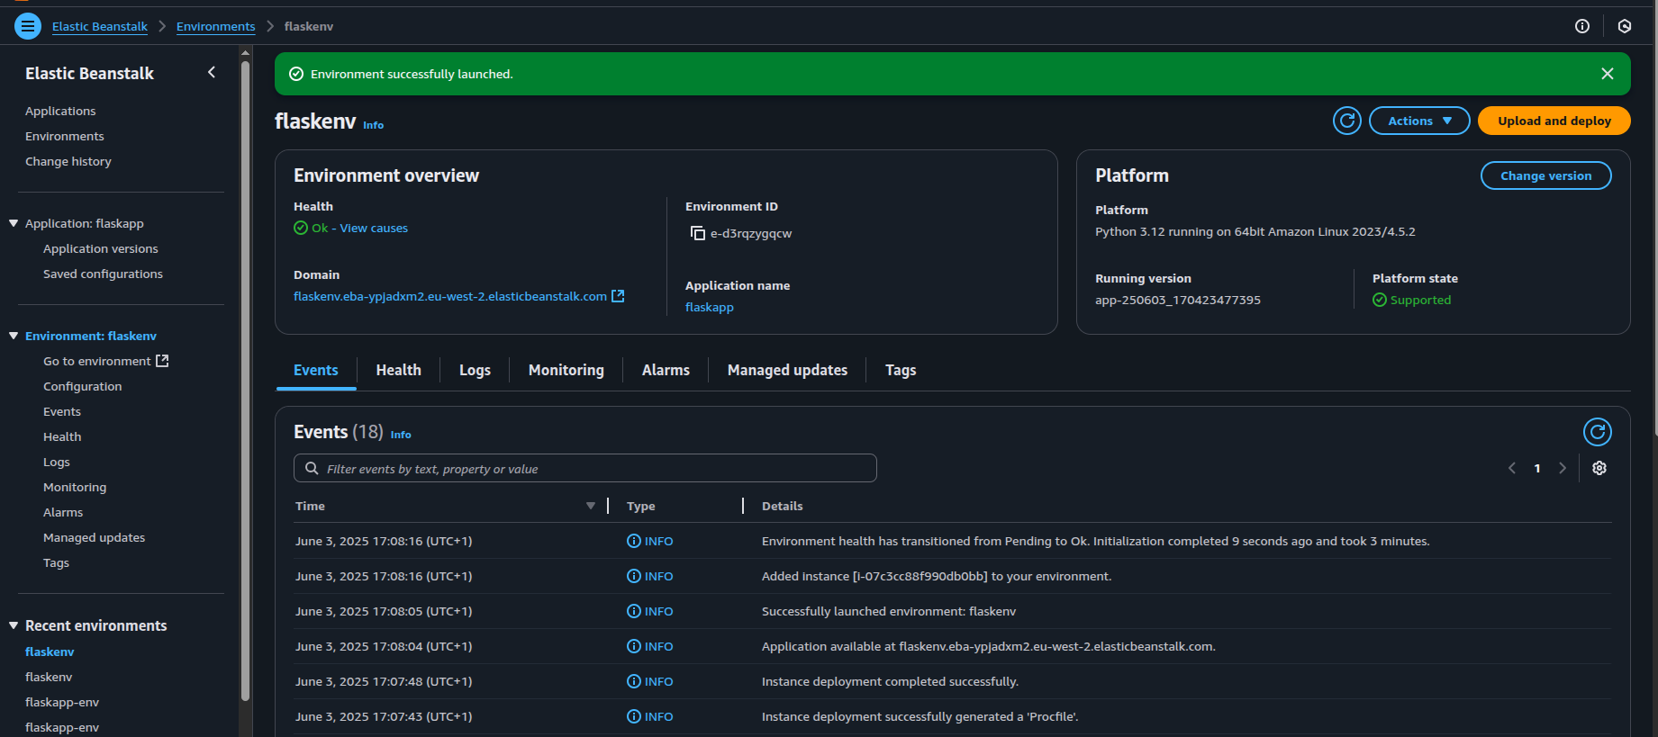The height and width of the screenshot is (737, 1658).
Task: Click Info link next to Events heading
Action: coord(401,435)
